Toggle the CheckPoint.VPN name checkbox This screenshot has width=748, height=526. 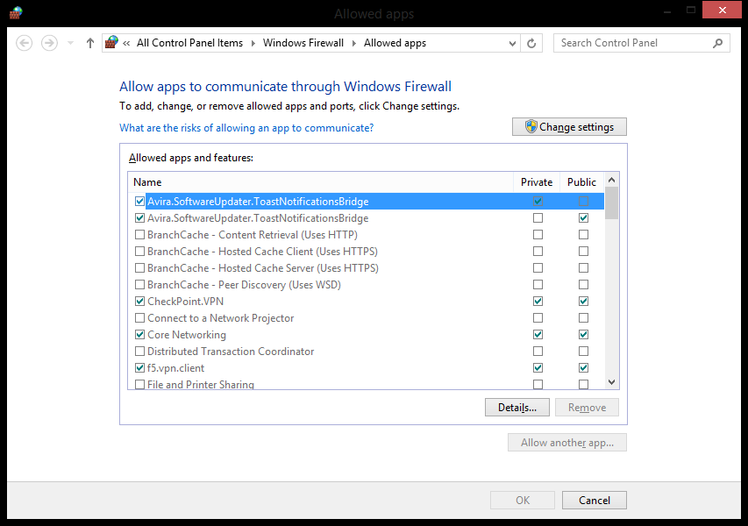140,302
